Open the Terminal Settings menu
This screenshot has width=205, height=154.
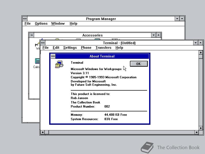coord(70,48)
